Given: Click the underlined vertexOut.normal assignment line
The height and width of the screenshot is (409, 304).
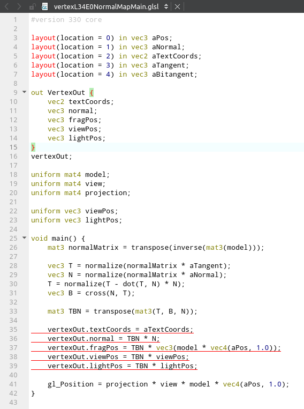Looking at the screenshot, I should click(x=103, y=339).
